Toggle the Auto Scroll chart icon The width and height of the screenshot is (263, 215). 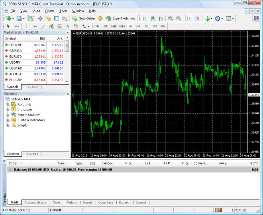(189, 18)
